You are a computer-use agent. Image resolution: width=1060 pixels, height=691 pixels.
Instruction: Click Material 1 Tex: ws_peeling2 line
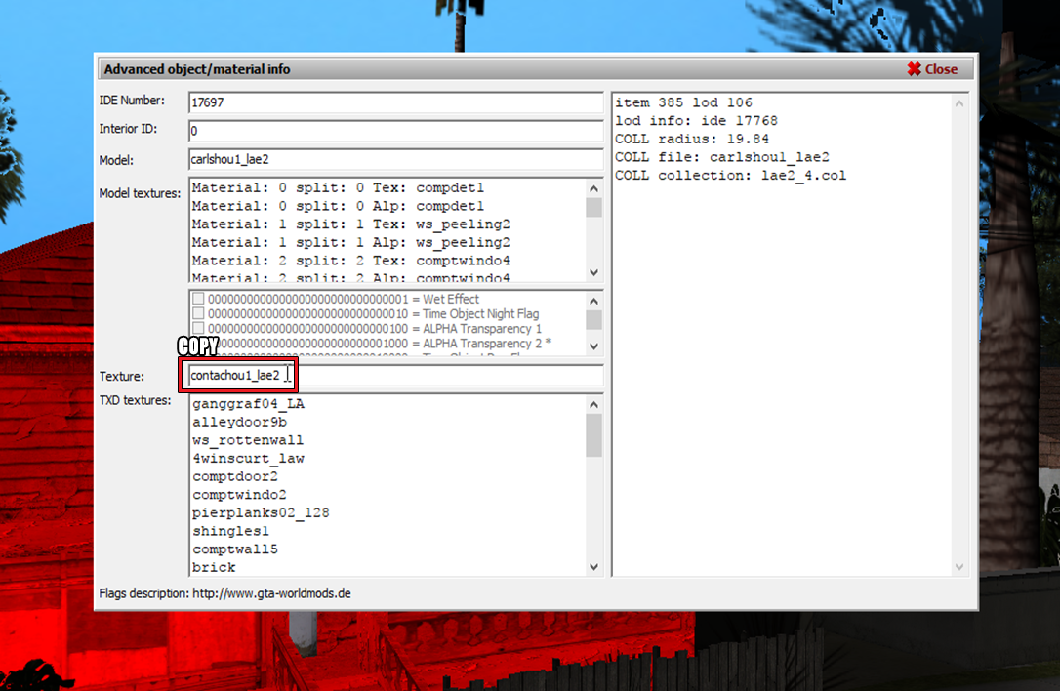pos(350,224)
